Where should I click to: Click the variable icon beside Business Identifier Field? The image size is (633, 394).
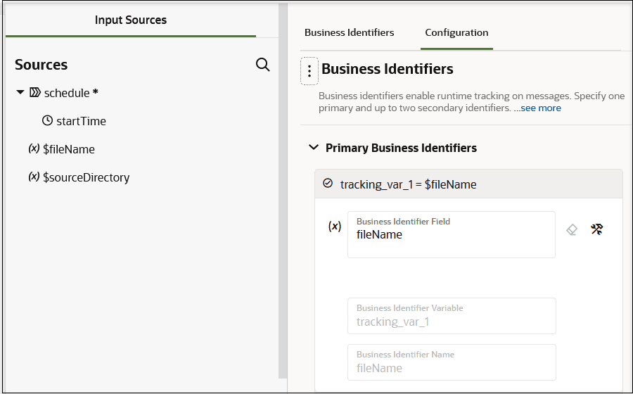pos(335,227)
